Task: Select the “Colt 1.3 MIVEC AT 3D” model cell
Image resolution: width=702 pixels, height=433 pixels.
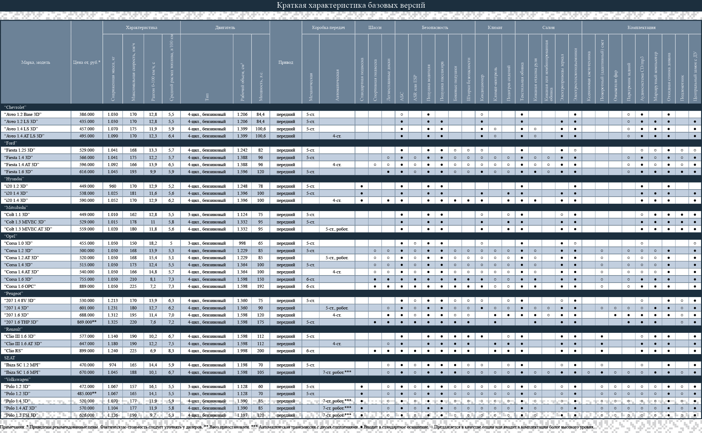Action: pyautogui.click(x=36, y=229)
